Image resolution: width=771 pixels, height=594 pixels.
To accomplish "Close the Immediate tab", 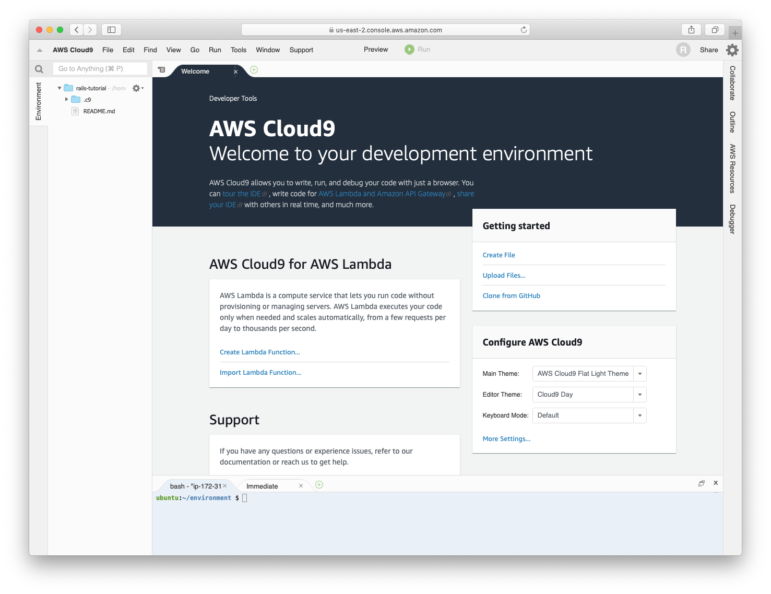I will click(301, 485).
